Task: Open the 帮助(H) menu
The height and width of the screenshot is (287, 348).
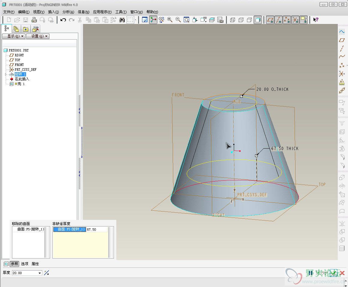Action: pyautogui.click(x=152, y=12)
